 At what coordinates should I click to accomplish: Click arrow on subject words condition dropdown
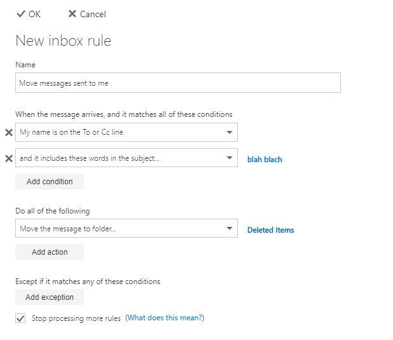pyautogui.click(x=229, y=158)
